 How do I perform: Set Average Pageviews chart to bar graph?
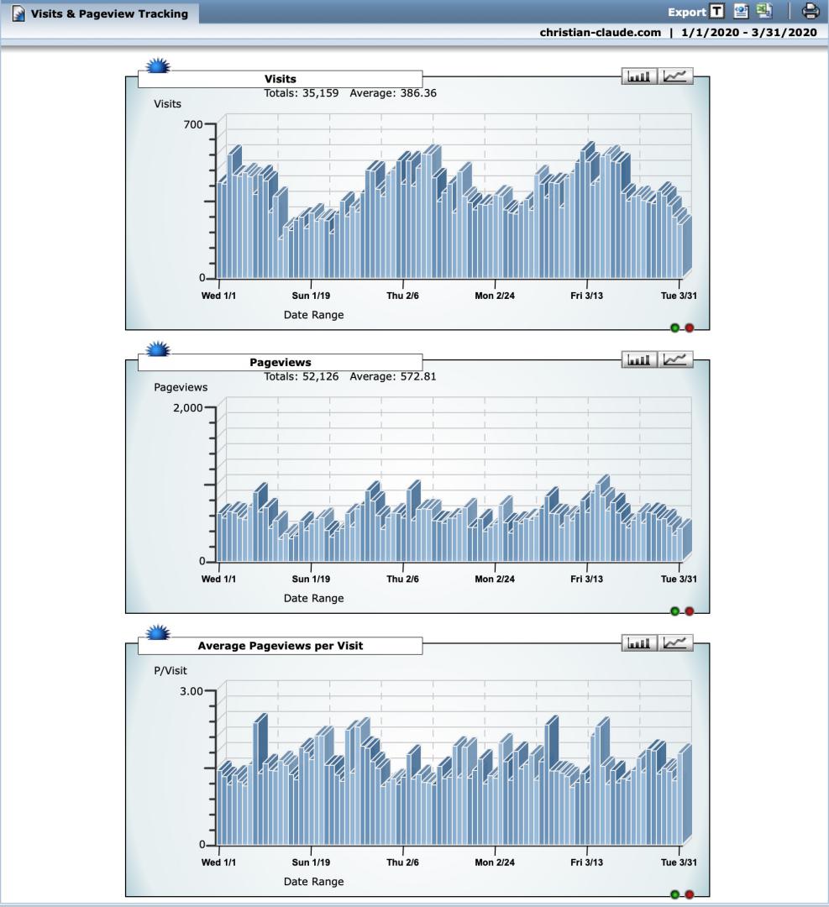click(640, 642)
